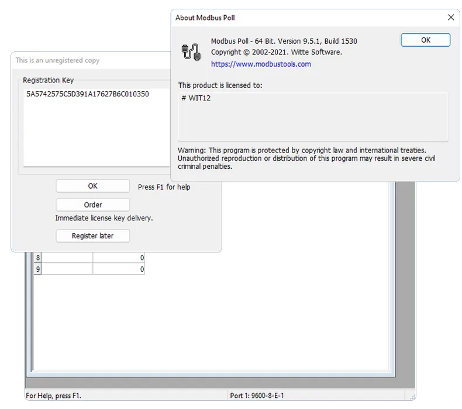The height and width of the screenshot is (409, 462).
Task: Click the 'Modbus Poll - 64 Bit' version line
Action: coord(284,41)
